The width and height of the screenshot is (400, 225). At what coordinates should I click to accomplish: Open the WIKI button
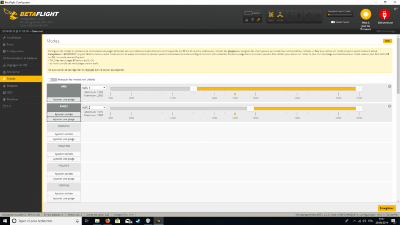tap(388, 41)
